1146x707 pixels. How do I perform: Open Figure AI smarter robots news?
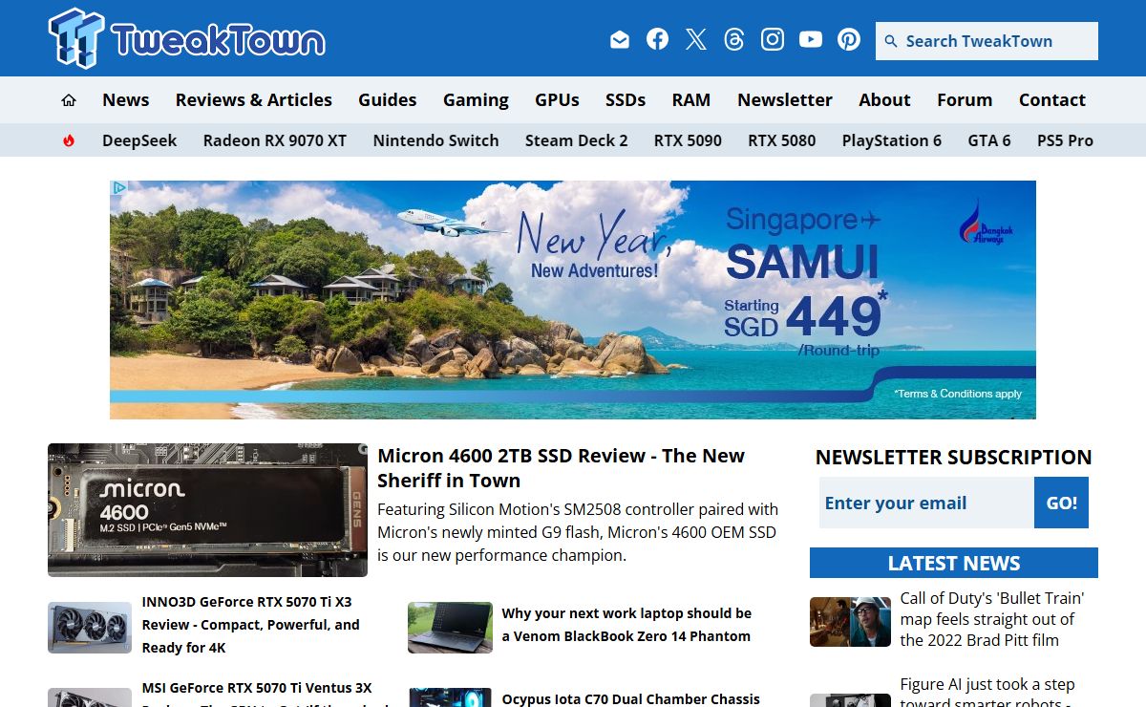[x=987, y=694]
